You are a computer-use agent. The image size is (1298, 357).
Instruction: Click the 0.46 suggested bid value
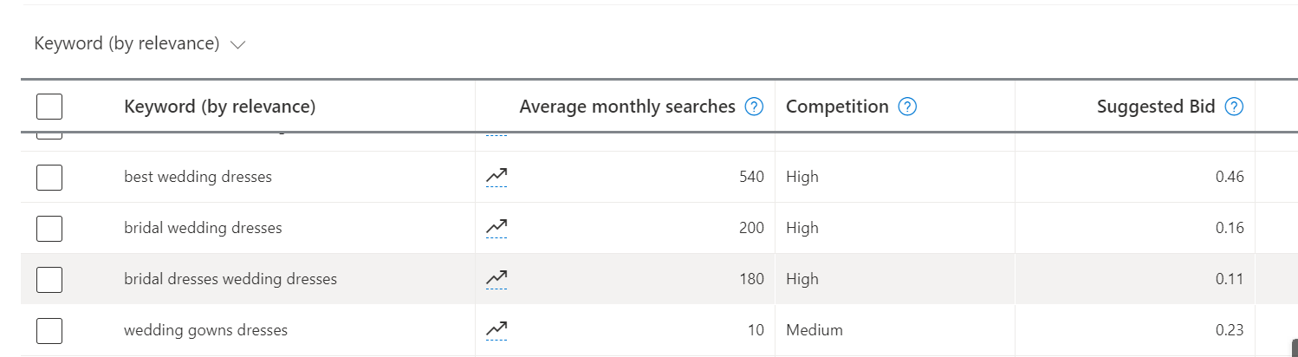[1229, 177]
